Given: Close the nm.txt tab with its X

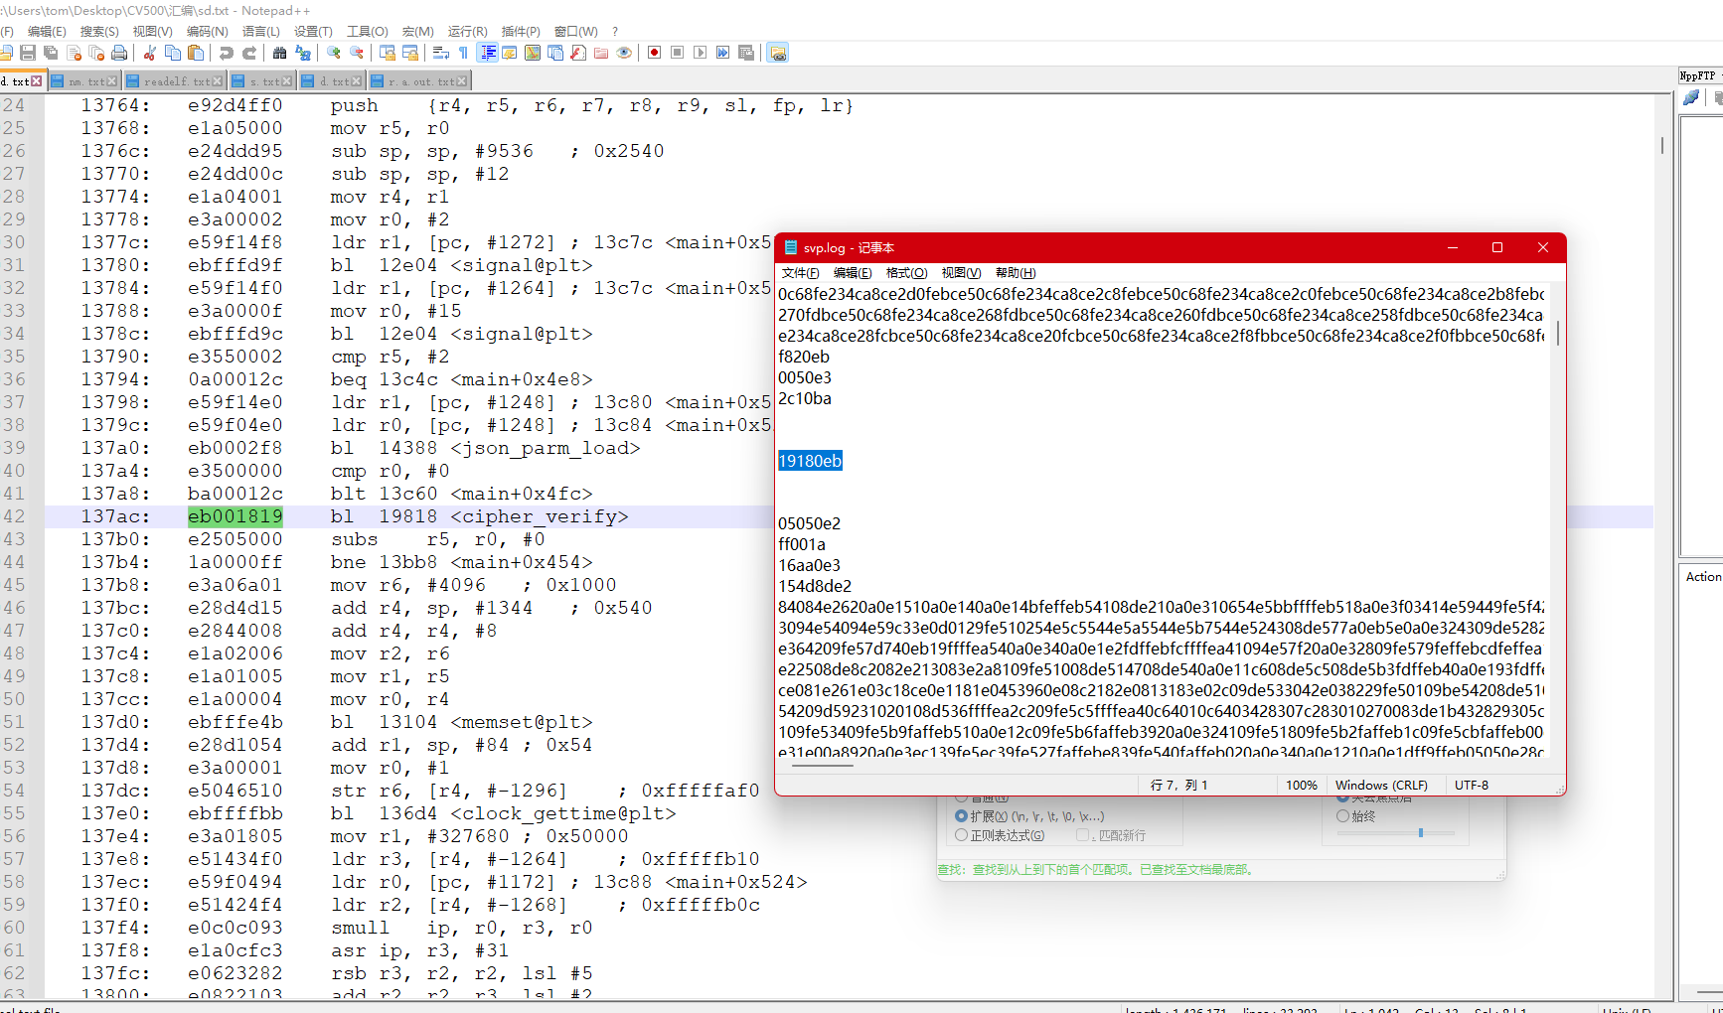Looking at the screenshot, I should (x=112, y=81).
